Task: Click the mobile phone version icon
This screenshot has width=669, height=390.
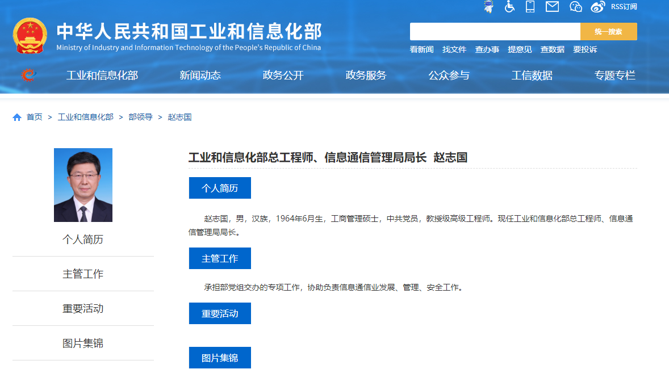Action: click(530, 7)
